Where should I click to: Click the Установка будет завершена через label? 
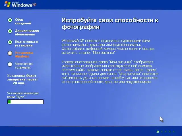22,77
